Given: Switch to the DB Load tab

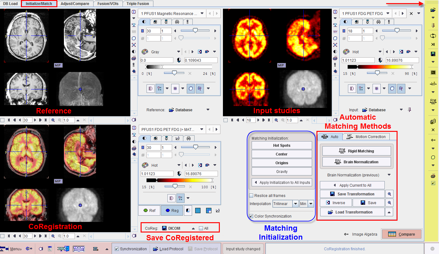Looking at the screenshot, I should coord(11,4).
